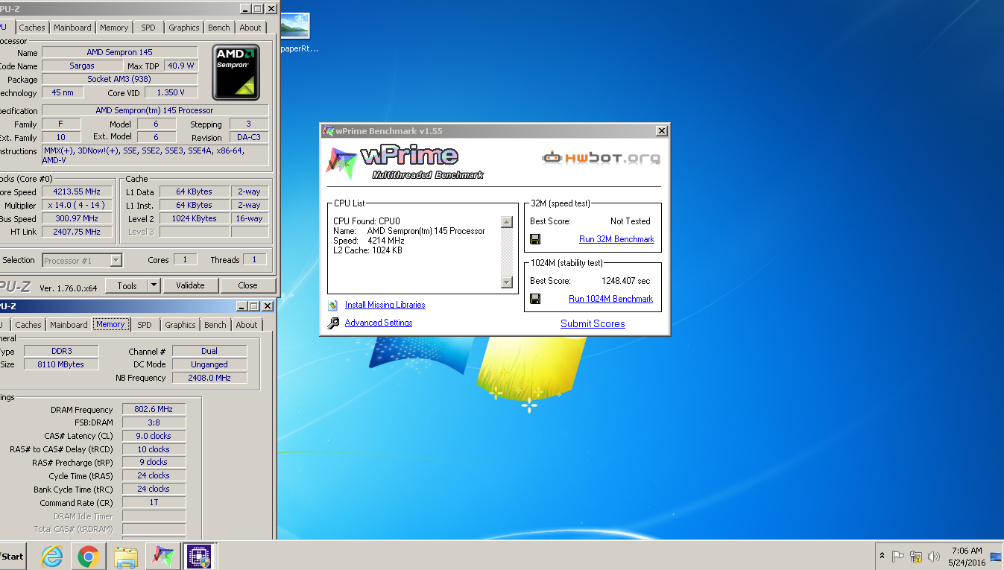
Task: Click the save icon under 32M speed test
Action: coord(535,239)
